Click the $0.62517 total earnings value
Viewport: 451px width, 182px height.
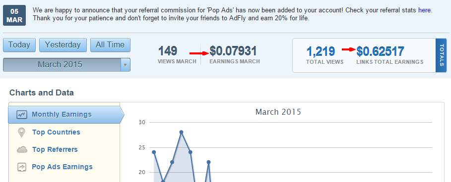tap(380, 51)
